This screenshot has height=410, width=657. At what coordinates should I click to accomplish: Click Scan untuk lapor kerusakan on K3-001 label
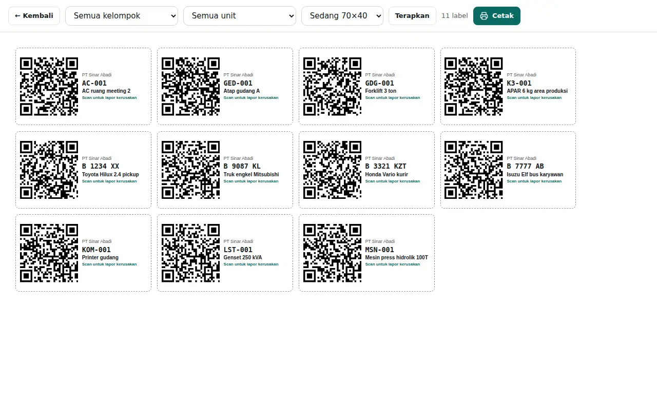tap(534, 98)
